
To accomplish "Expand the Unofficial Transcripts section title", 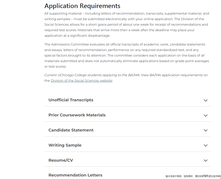I will tap(71, 100).
